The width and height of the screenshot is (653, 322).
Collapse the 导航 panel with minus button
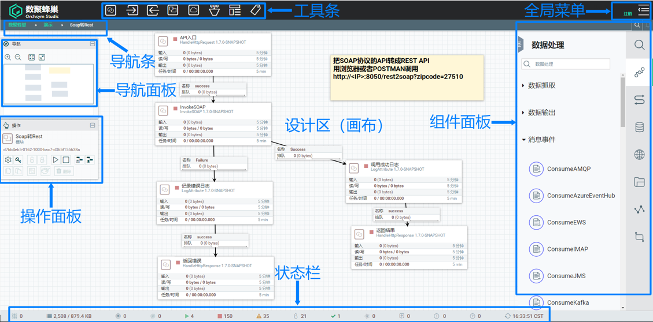click(93, 44)
